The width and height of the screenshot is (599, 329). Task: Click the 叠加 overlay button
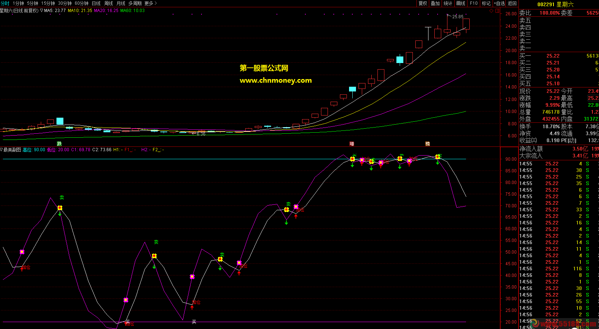(435, 3)
